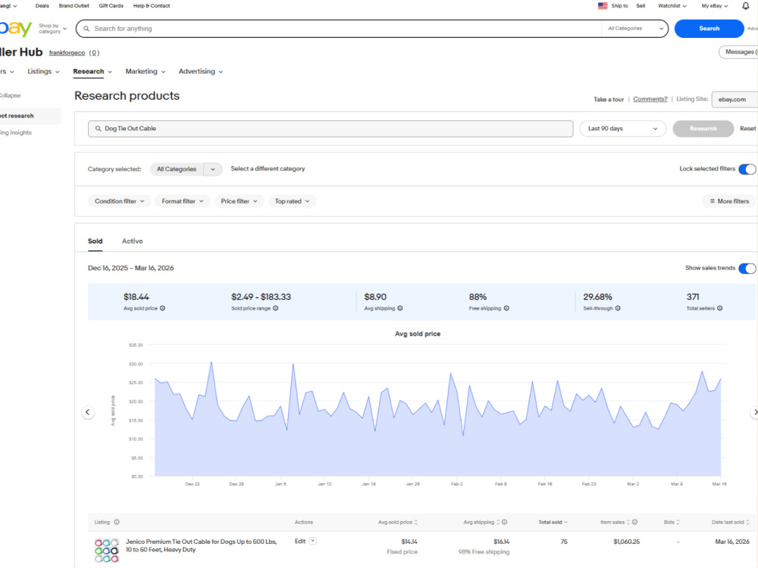
Task: Click the US flag Ship to icon
Action: [603, 6]
